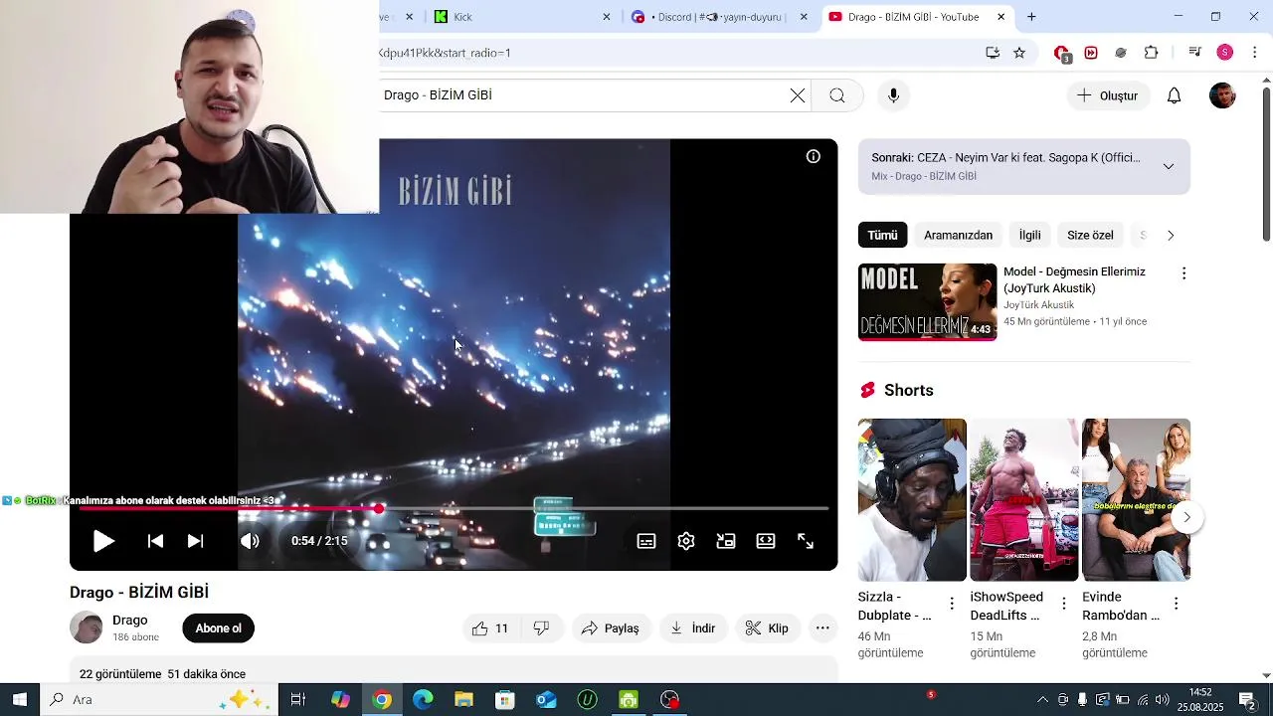1273x716 pixels.
Task: Open the Chrome profile S avatar
Action: (x=1225, y=53)
